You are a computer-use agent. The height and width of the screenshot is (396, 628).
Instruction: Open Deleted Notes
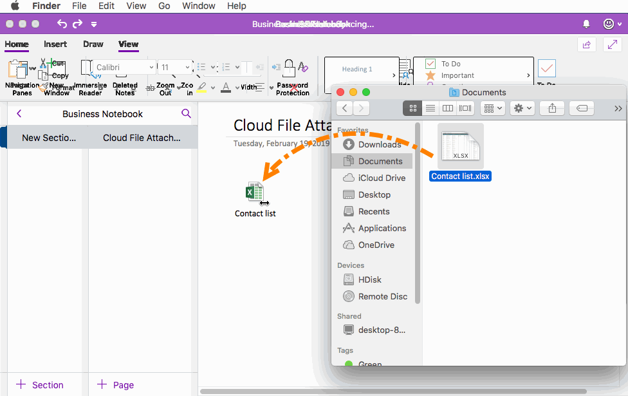[125, 89]
